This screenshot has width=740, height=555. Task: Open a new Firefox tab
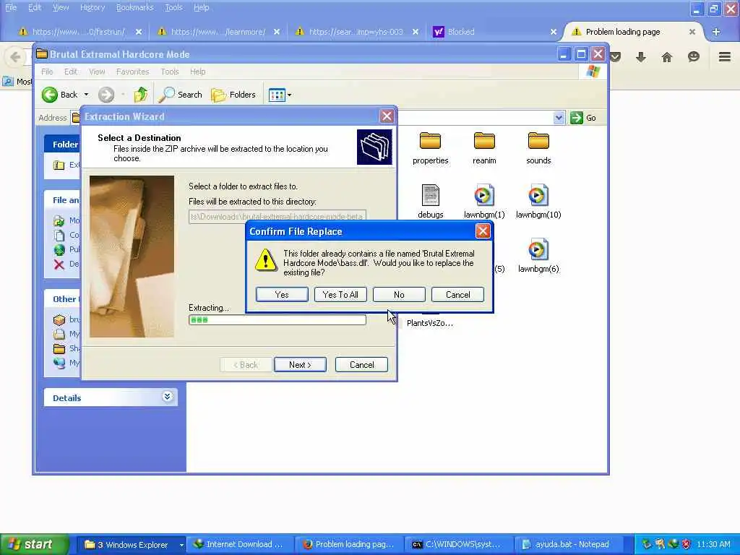tap(716, 32)
